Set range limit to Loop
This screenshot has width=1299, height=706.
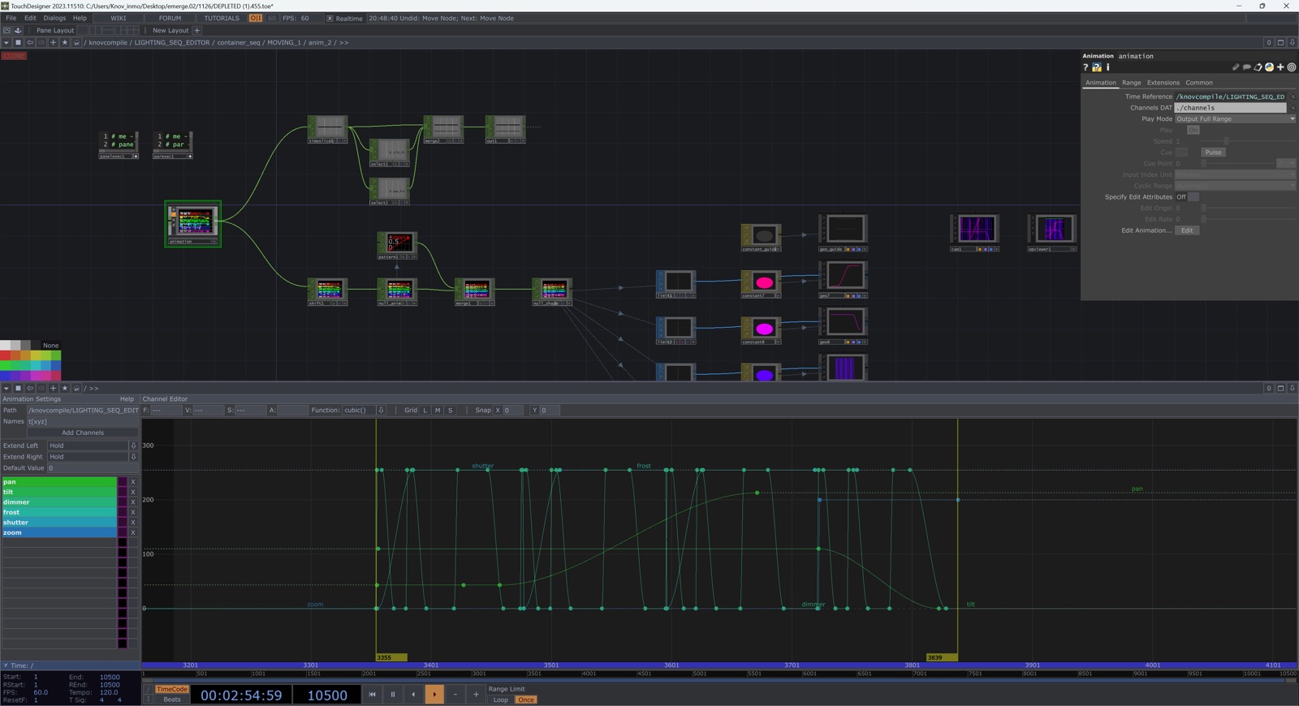pyautogui.click(x=500, y=700)
